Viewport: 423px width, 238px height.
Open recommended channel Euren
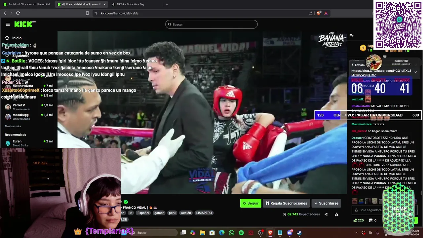click(29, 143)
